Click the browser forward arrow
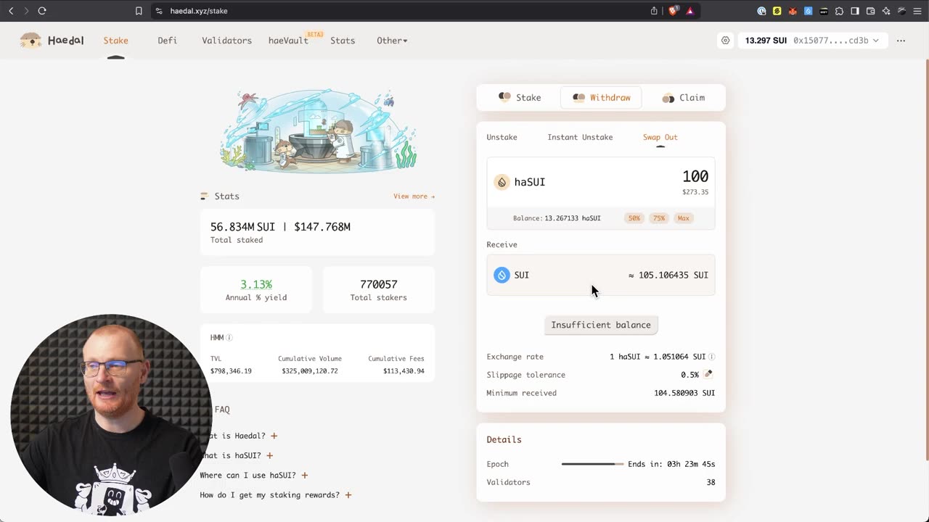 point(26,11)
